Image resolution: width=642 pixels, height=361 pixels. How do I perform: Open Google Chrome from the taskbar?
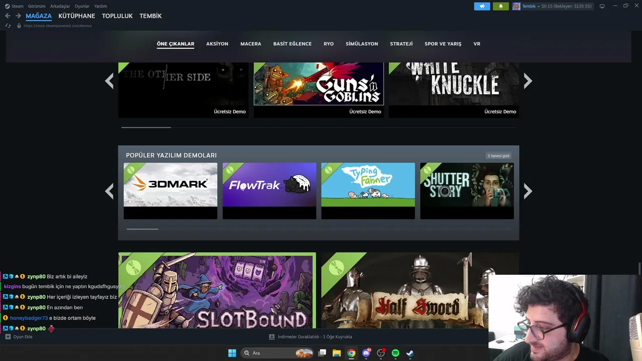(x=351, y=353)
